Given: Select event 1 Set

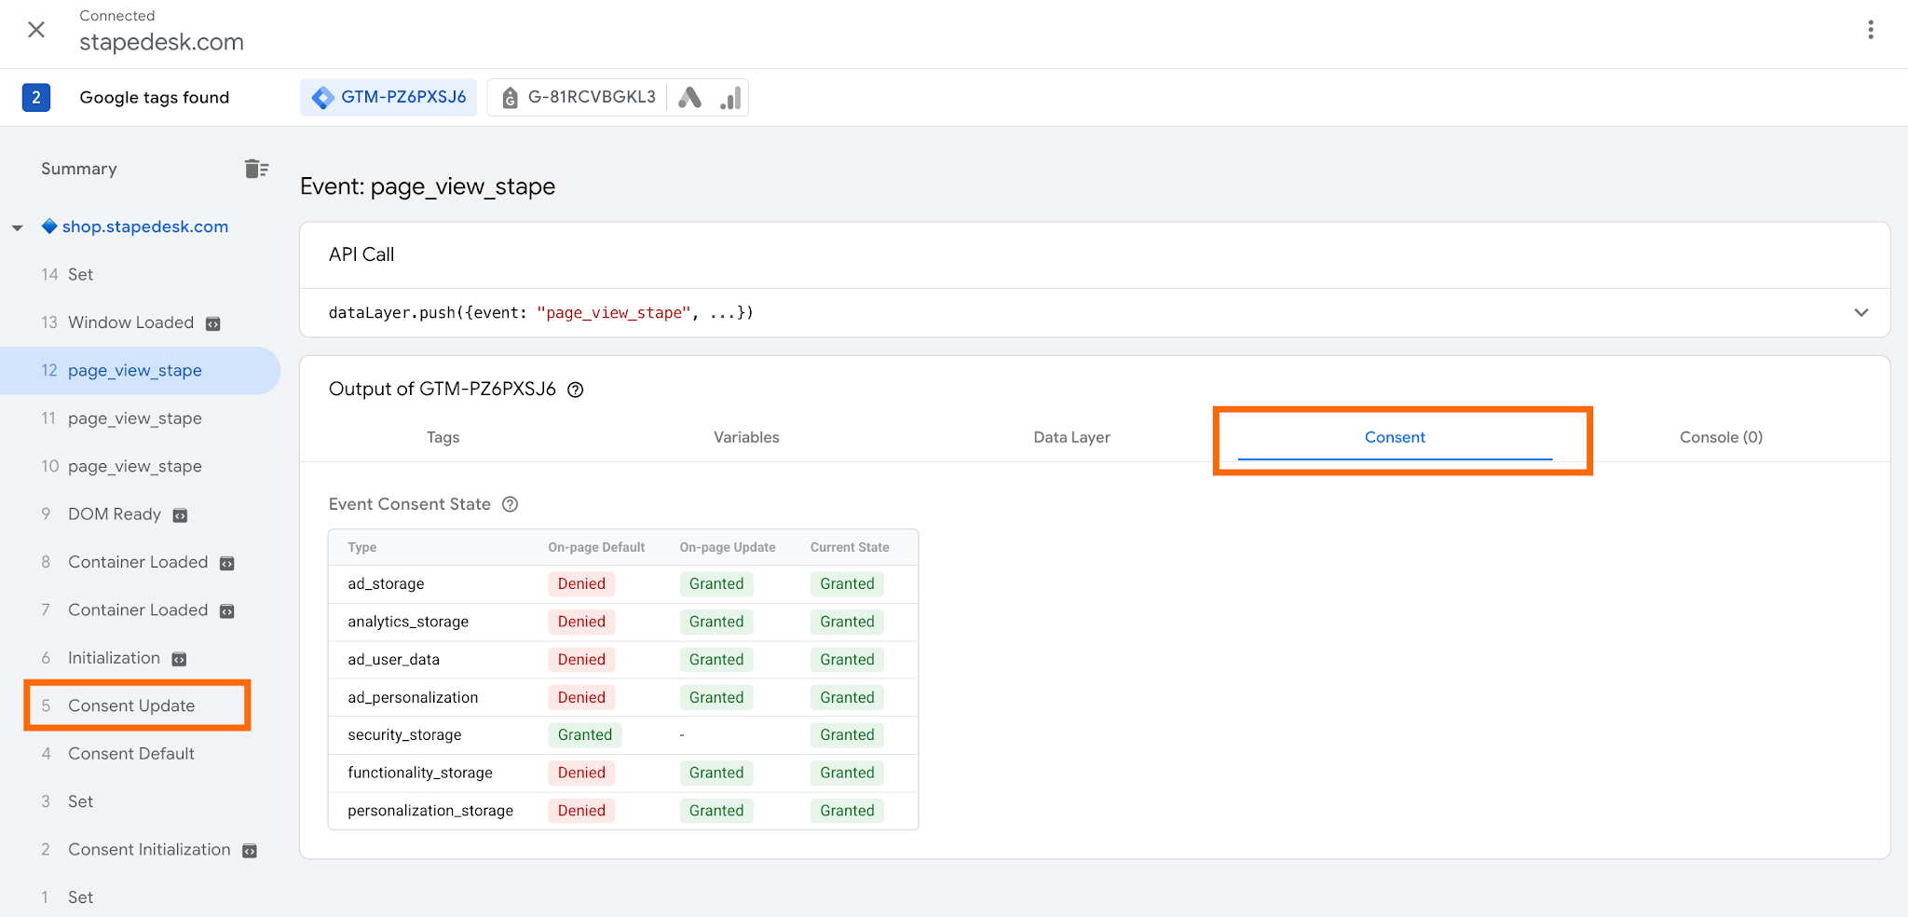Looking at the screenshot, I should [140, 897].
